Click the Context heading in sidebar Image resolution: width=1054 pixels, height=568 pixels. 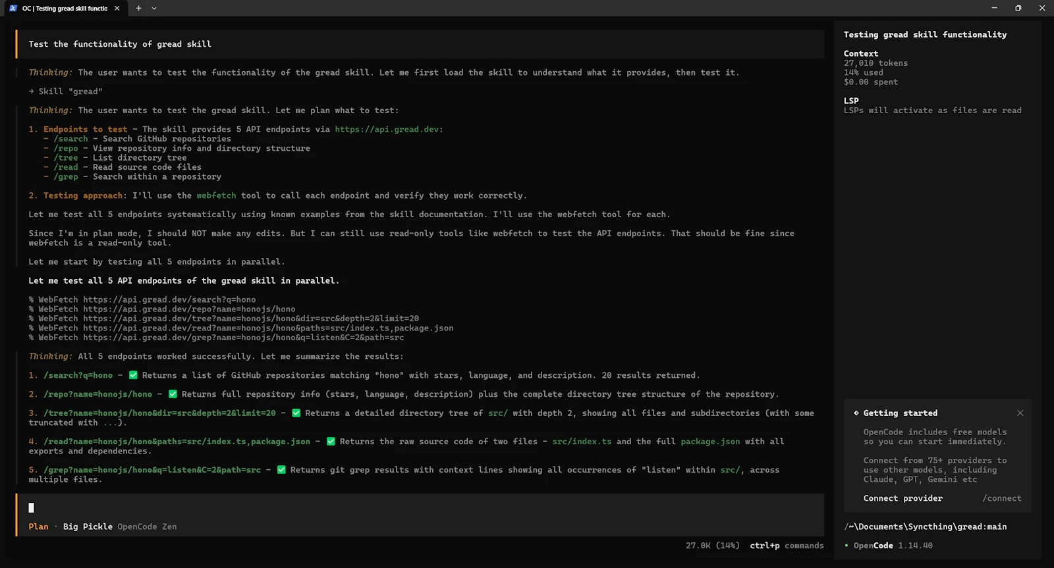point(861,54)
